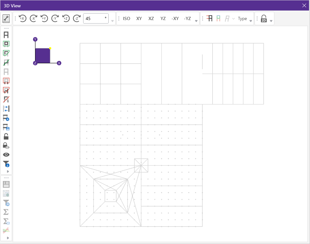310x244 pixels.
Task: Open selection settings with gear icon
Action: coord(6,118)
